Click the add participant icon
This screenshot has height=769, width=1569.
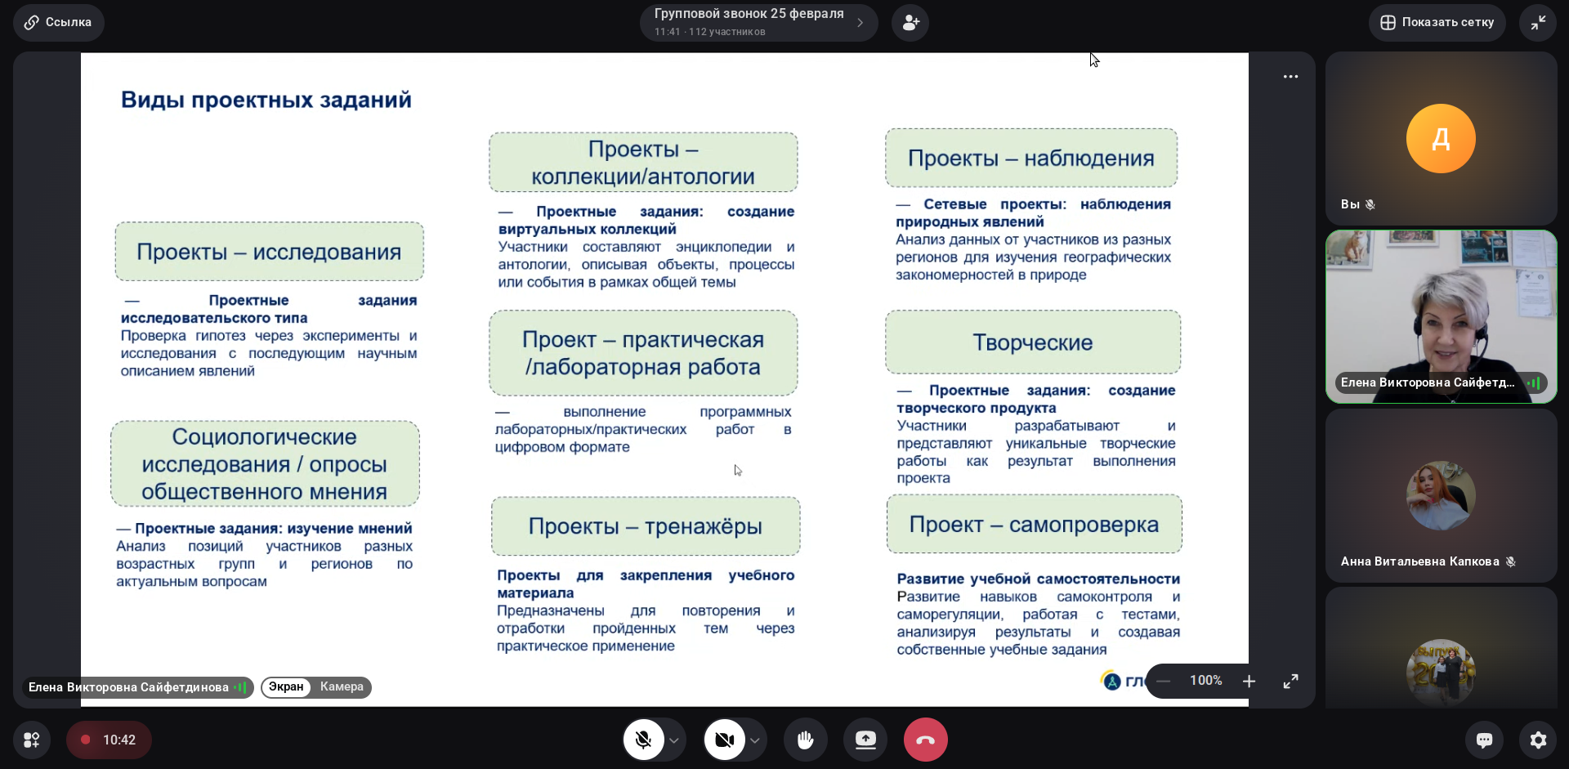[910, 23]
